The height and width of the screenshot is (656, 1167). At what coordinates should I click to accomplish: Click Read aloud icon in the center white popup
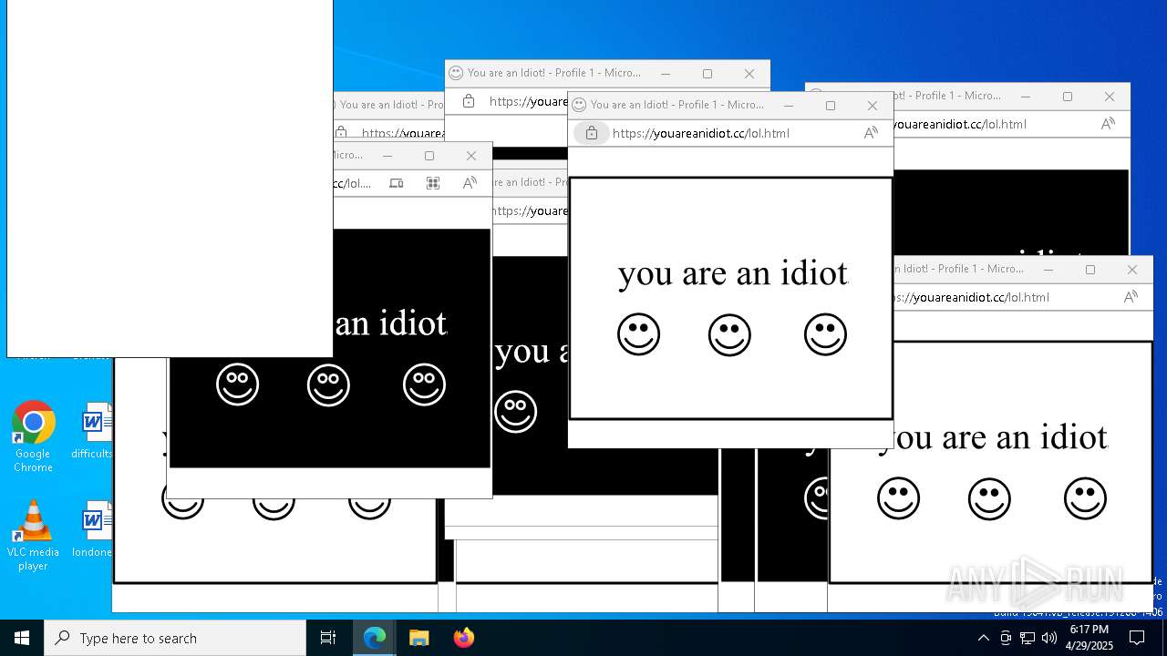[x=871, y=133]
